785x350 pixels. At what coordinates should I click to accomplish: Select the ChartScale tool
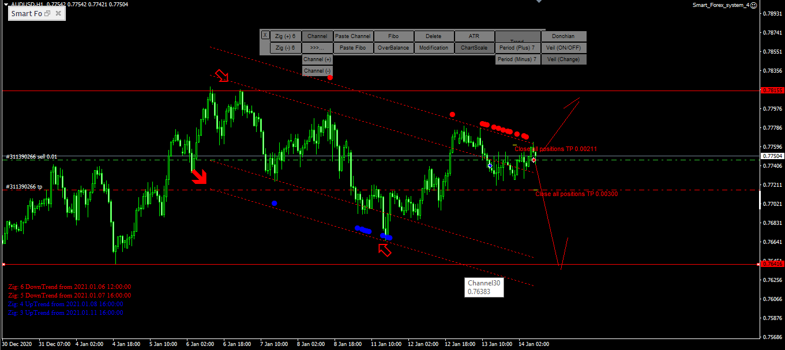(x=474, y=47)
